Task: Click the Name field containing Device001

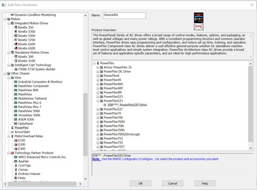Action: click(124, 15)
